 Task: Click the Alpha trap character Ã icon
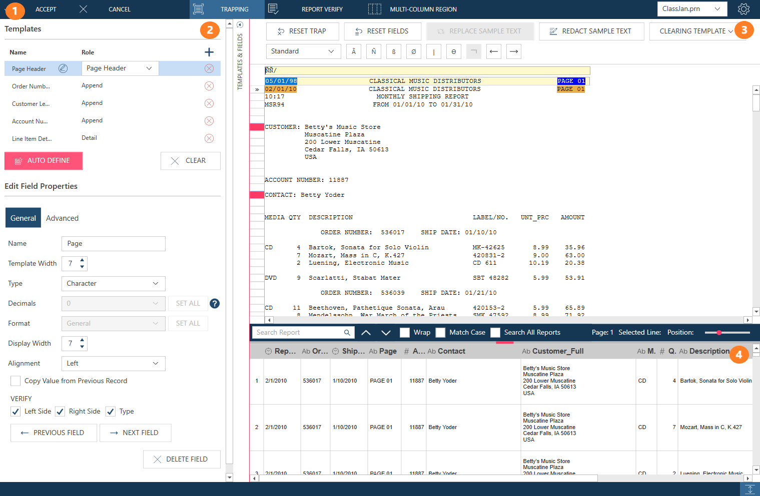click(x=354, y=51)
